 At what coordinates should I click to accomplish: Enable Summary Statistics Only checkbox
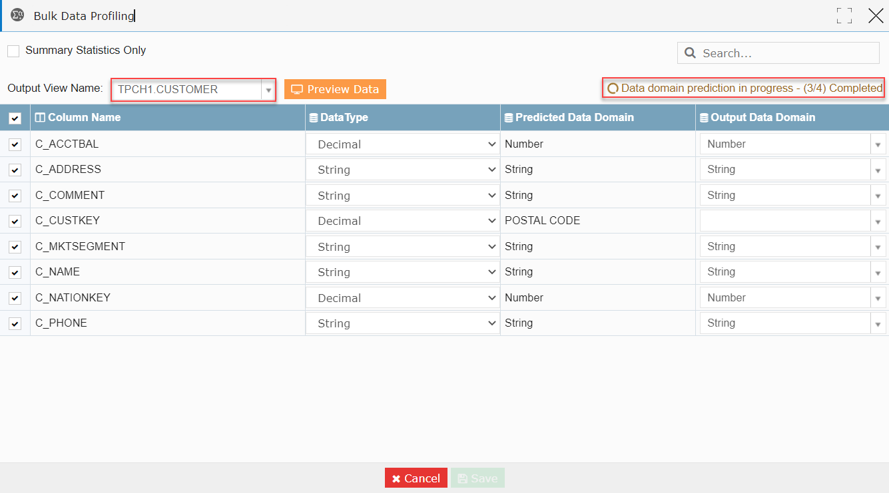point(13,51)
